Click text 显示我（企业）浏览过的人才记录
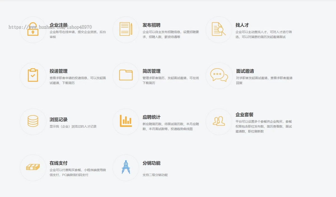Viewport: 336px width, 197px height. click(73, 127)
